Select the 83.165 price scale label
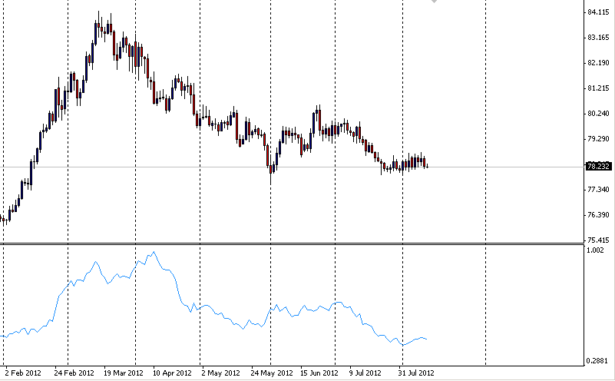Image resolution: width=615 pixels, height=381 pixels. 599,38
